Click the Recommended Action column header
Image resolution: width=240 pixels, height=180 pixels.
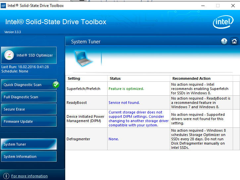[201, 78]
